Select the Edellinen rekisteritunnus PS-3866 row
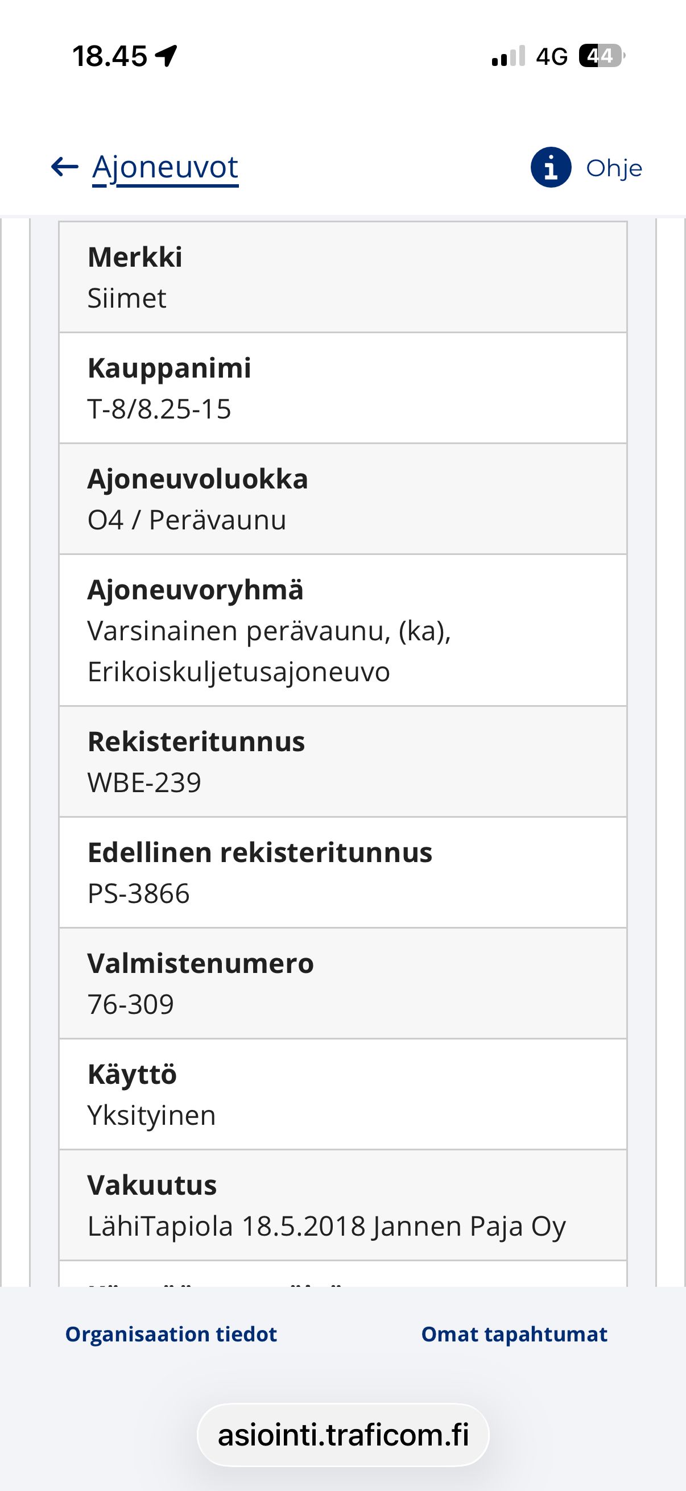 [342, 873]
